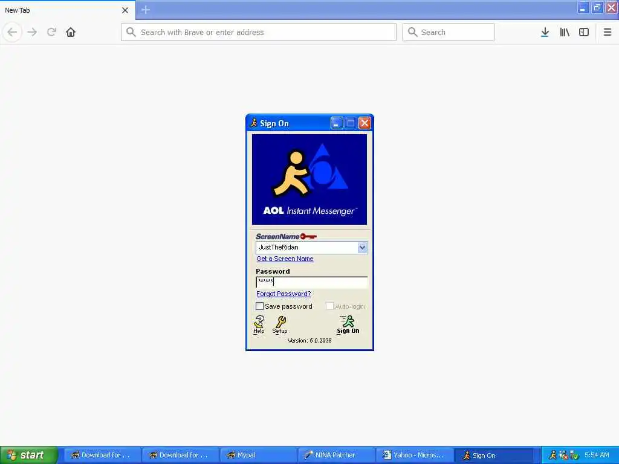Open a new tab with the plus icon
Image resolution: width=619 pixels, height=464 pixels.
pos(146,10)
